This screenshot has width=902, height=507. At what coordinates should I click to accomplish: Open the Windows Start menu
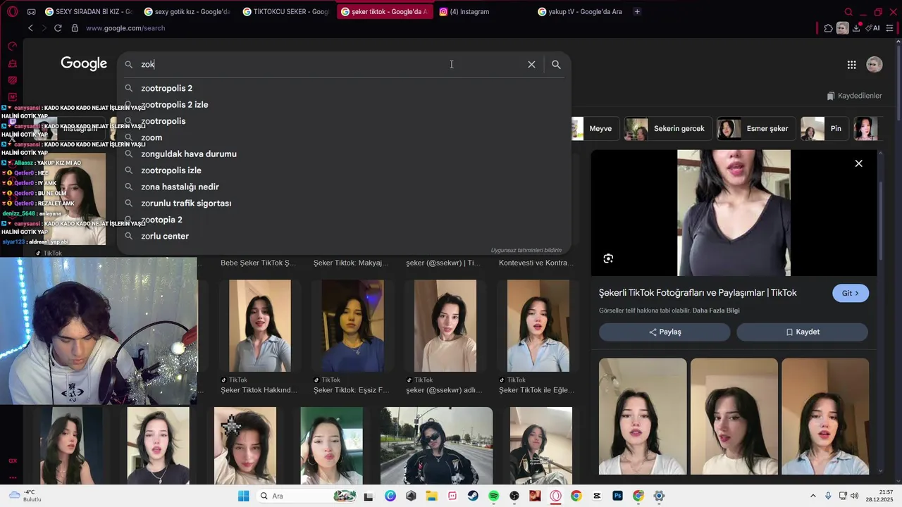tap(243, 496)
